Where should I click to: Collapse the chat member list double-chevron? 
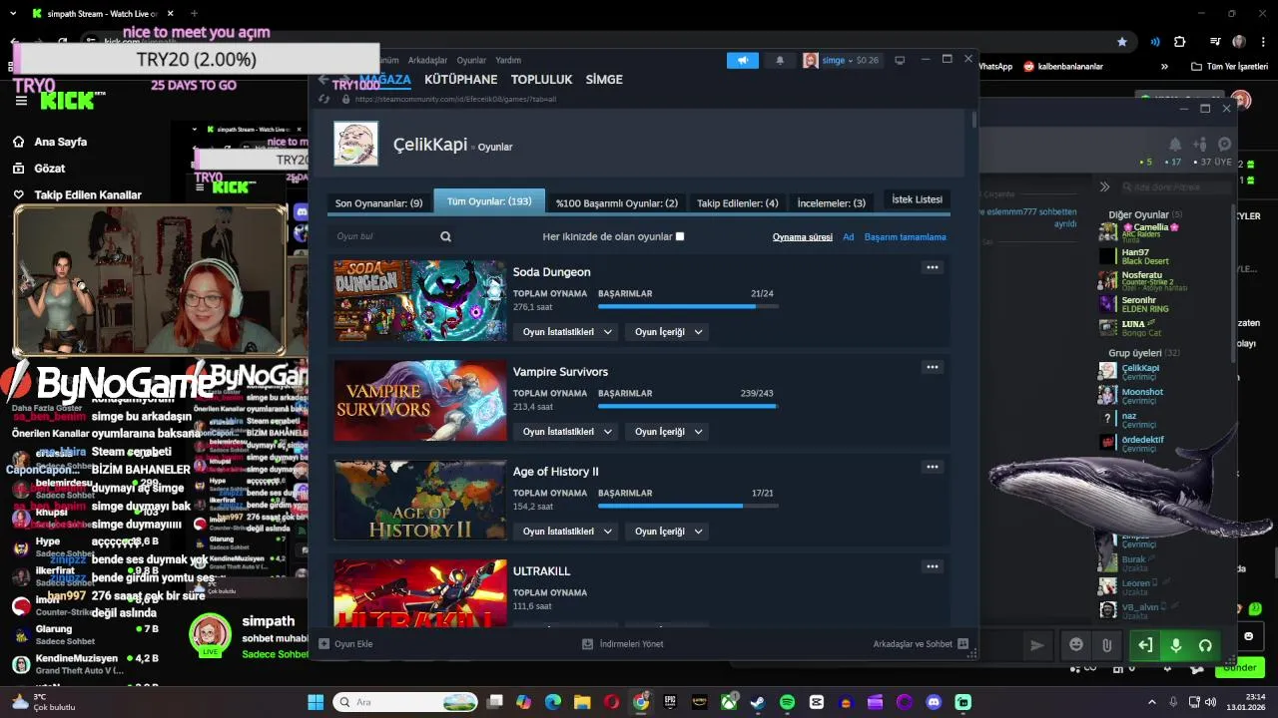point(1104,186)
